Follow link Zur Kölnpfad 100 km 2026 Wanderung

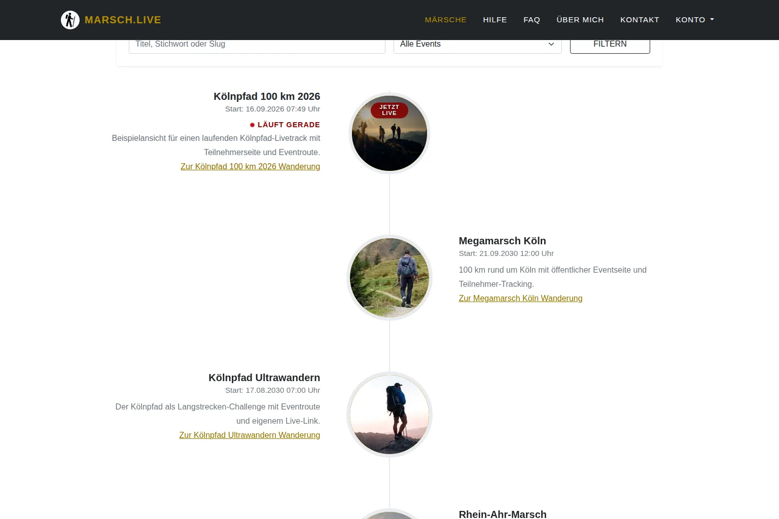(250, 166)
